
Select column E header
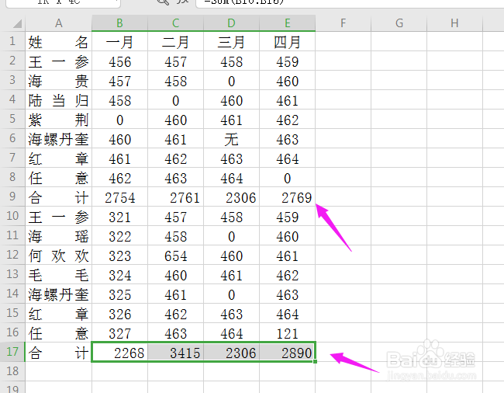[288, 23]
